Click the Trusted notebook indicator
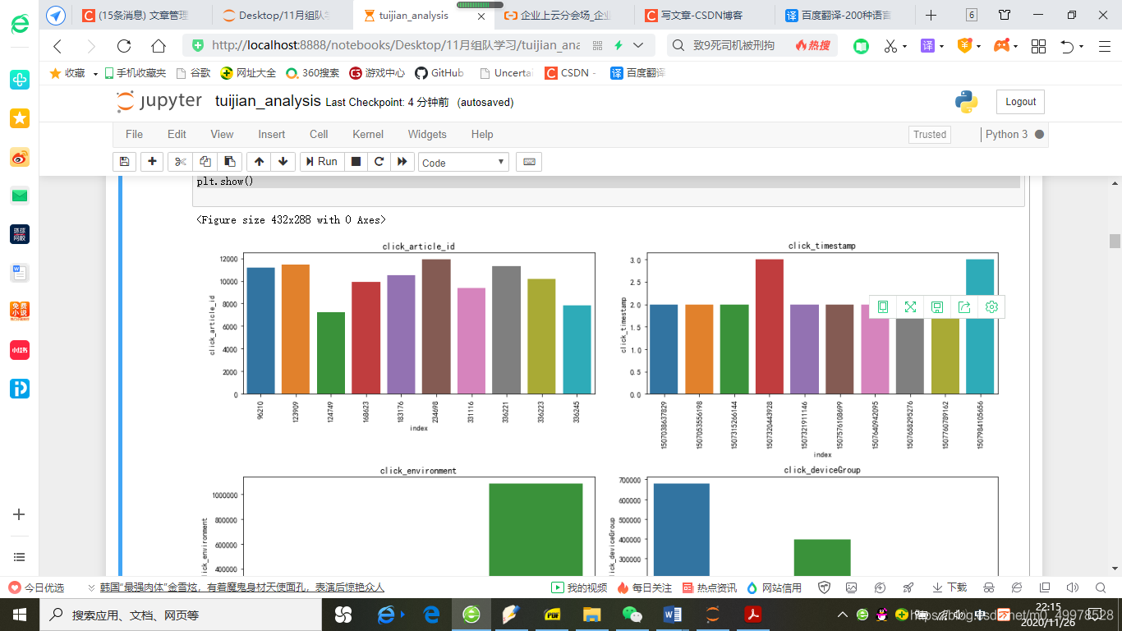The height and width of the screenshot is (631, 1122). point(930,135)
